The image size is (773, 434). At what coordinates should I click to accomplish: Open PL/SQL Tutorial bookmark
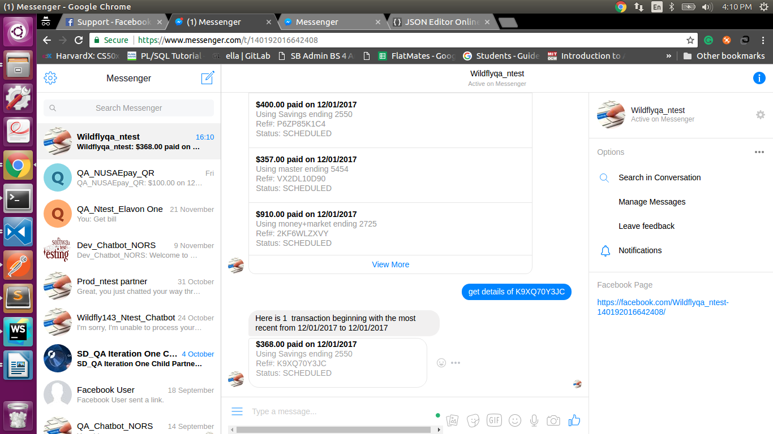click(164, 56)
